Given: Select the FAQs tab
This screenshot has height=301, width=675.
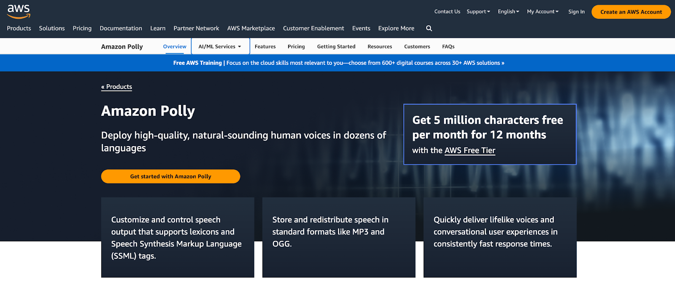Looking at the screenshot, I should 448,46.
